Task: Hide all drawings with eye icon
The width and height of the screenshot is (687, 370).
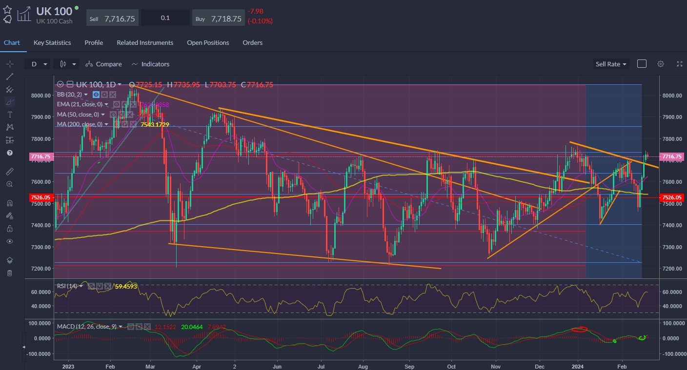Action: point(10,241)
